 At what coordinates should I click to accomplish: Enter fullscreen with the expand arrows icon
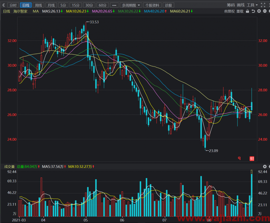pyautogui.click(x=263, y=5)
